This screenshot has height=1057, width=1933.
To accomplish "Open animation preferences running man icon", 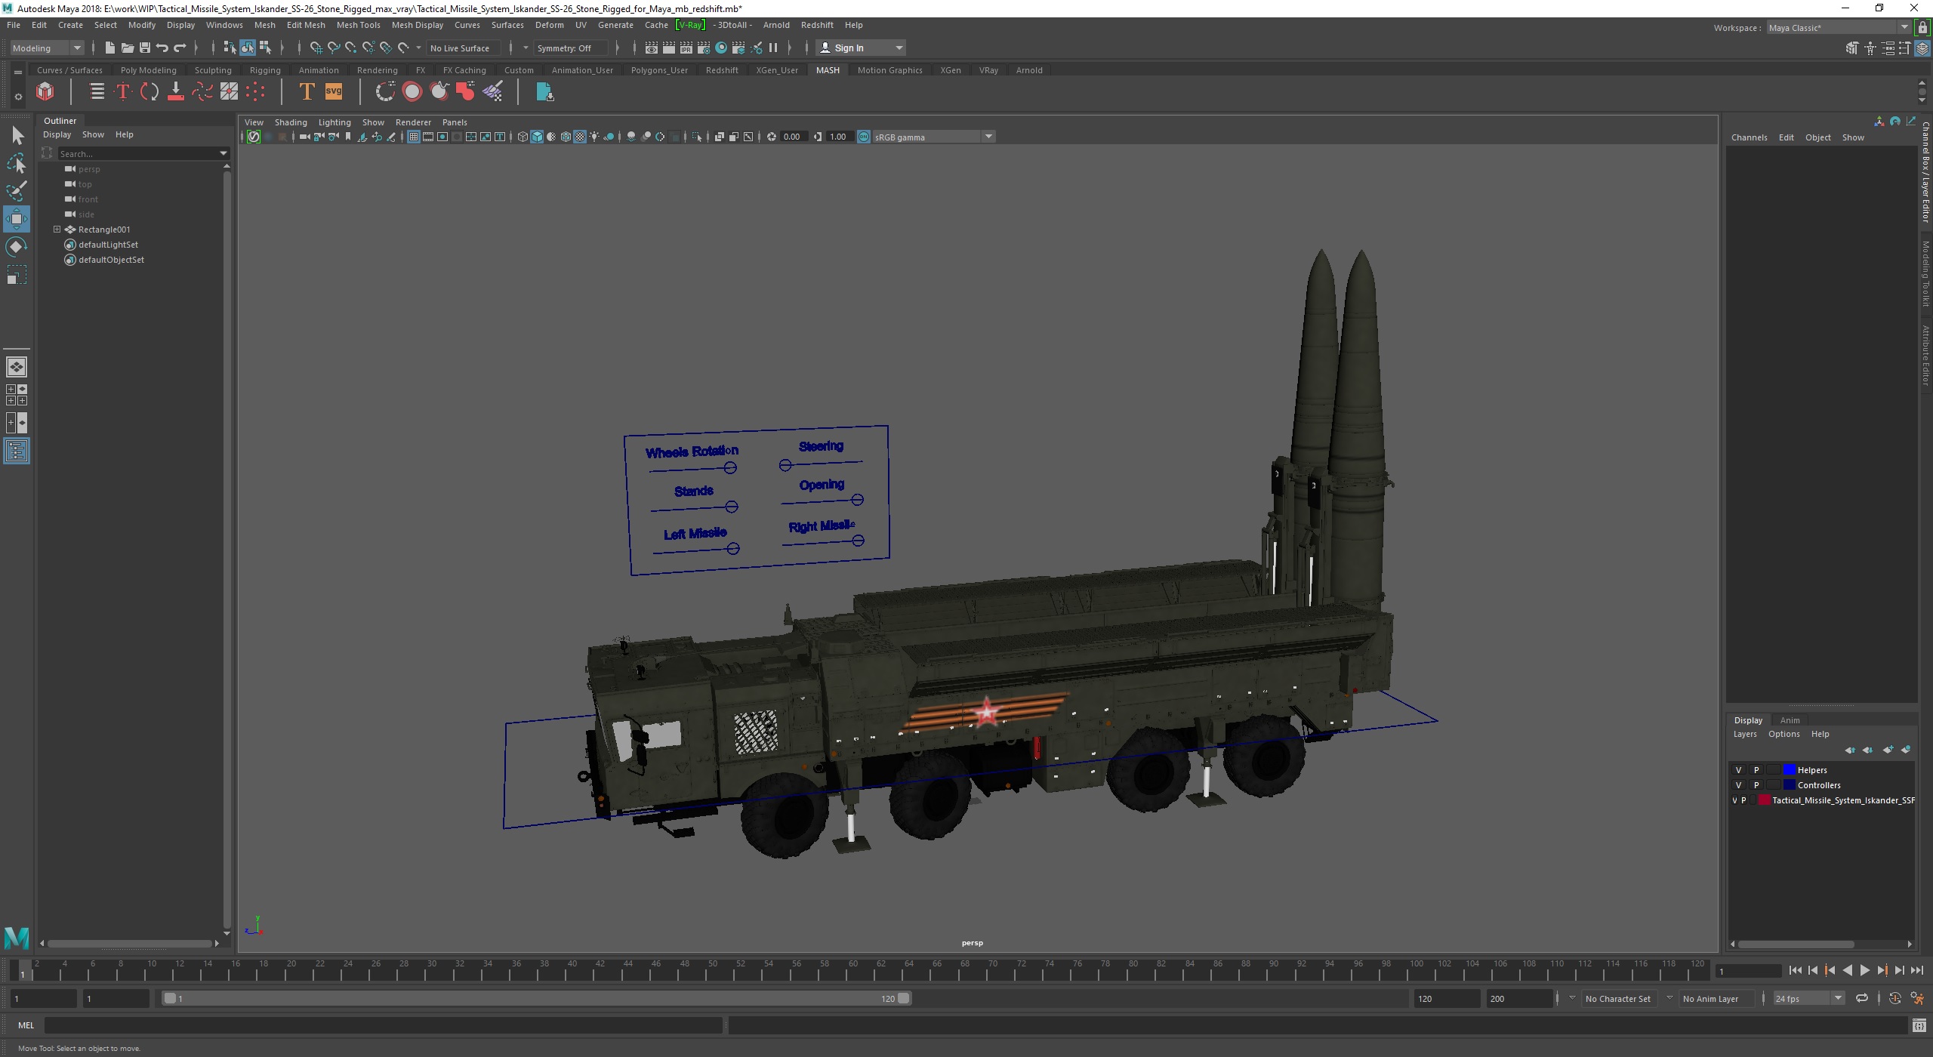I will click(x=1917, y=998).
